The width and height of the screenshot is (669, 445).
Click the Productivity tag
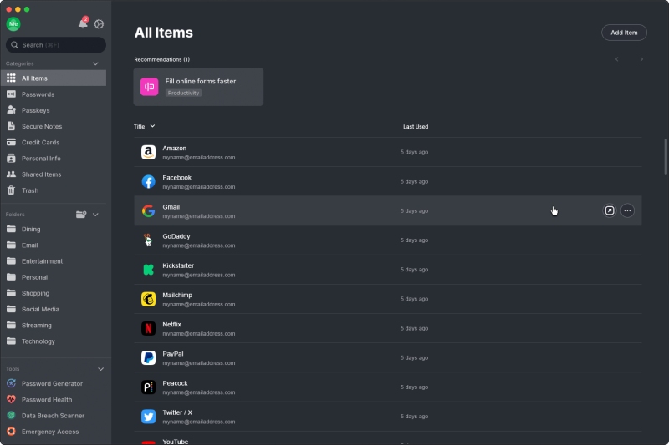click(x=183, y=93)
